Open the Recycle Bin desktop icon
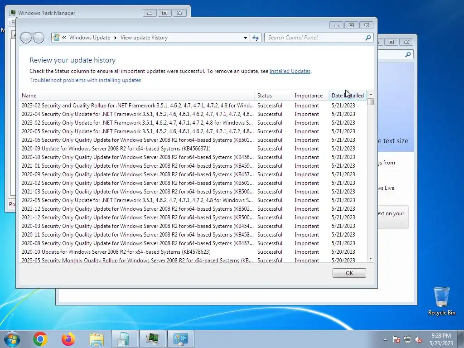 (441, 301)
